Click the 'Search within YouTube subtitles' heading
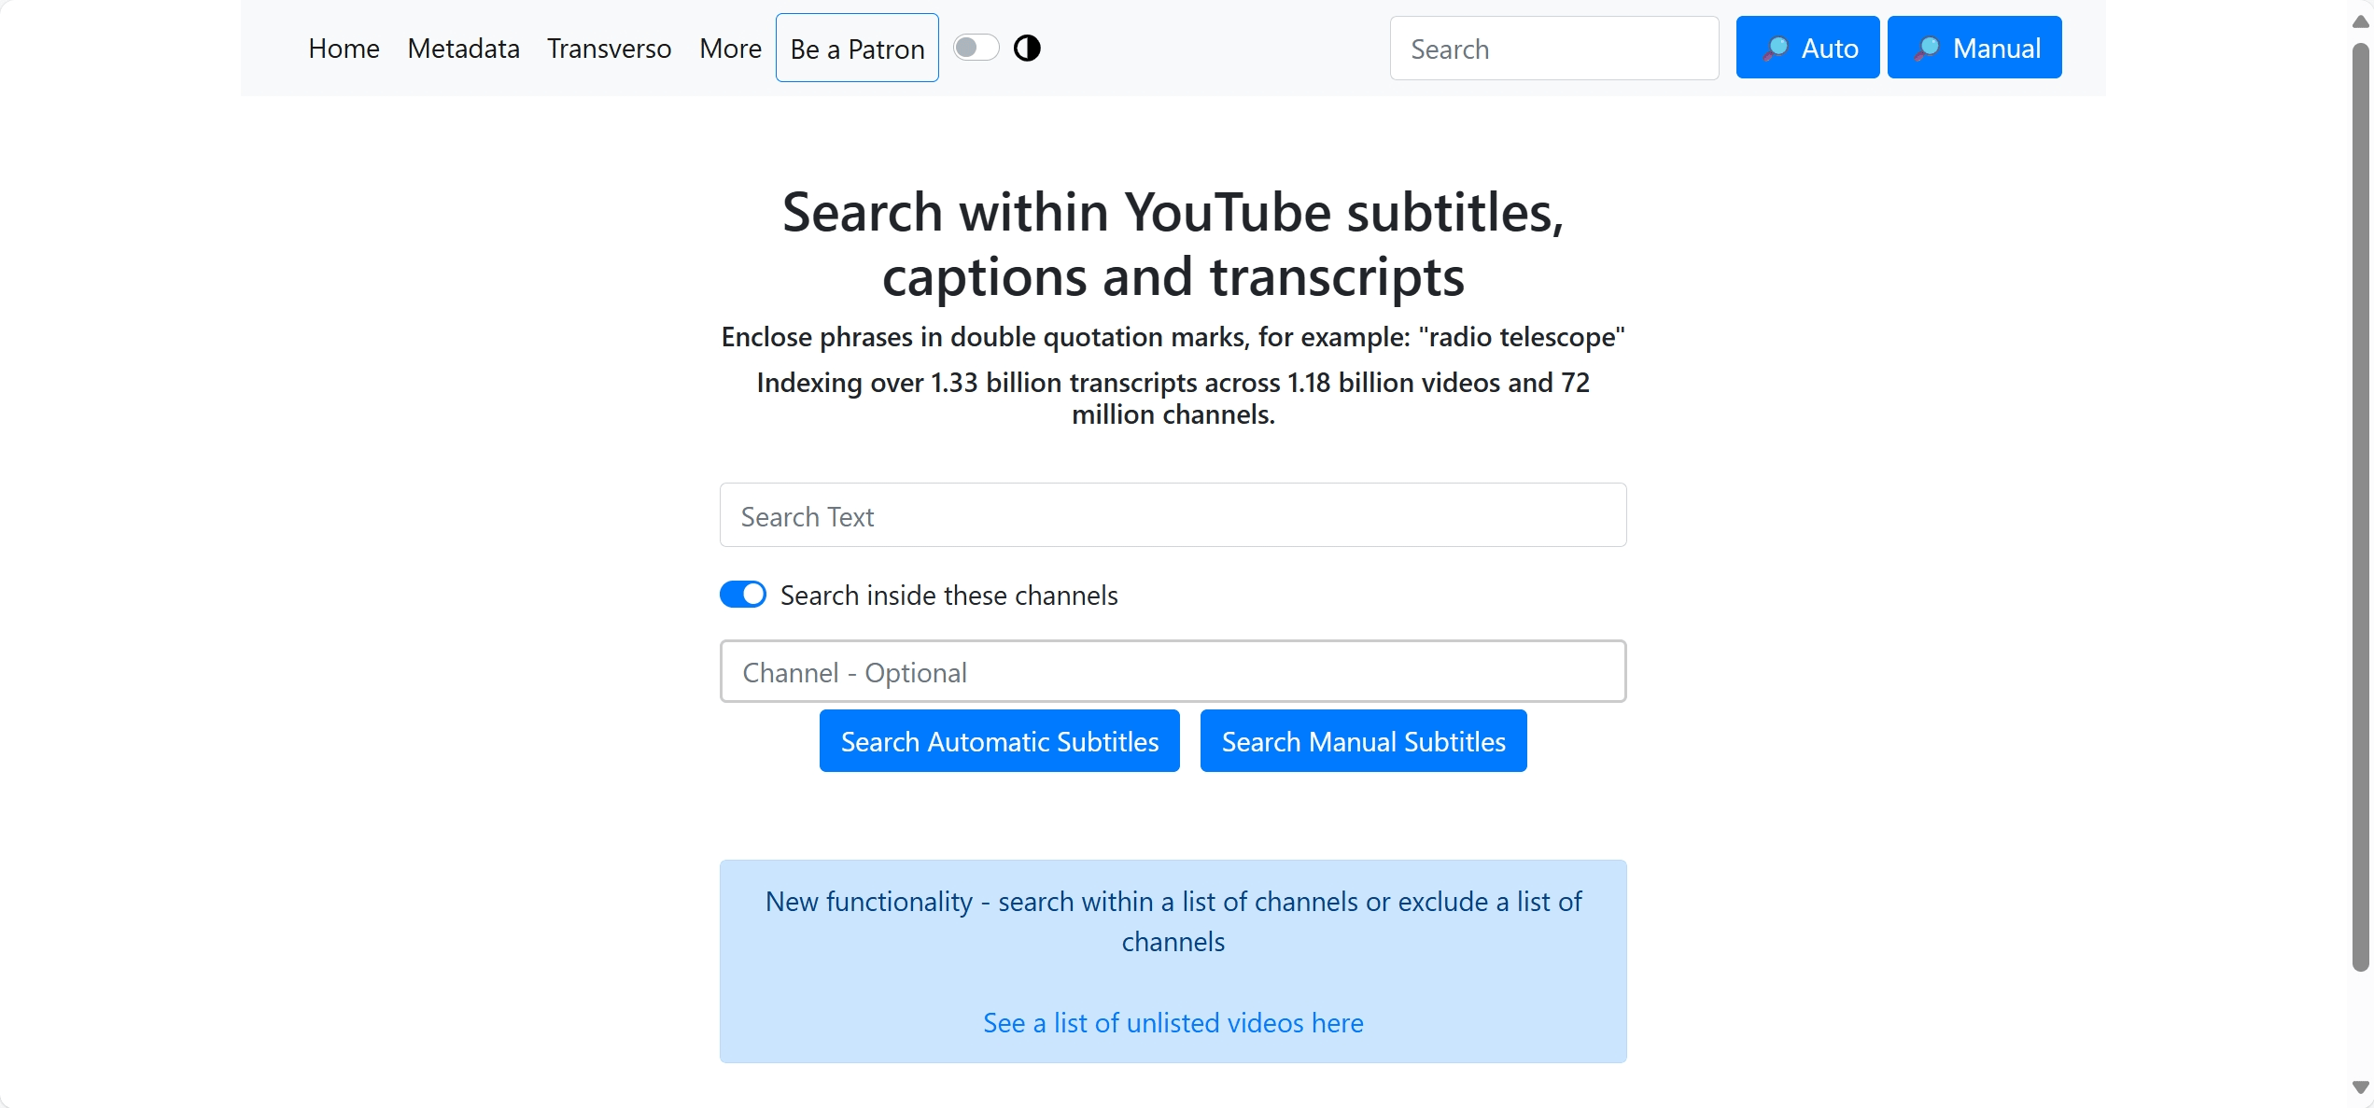This screenshot has width=2374, height=1108. coord(1173,244)
